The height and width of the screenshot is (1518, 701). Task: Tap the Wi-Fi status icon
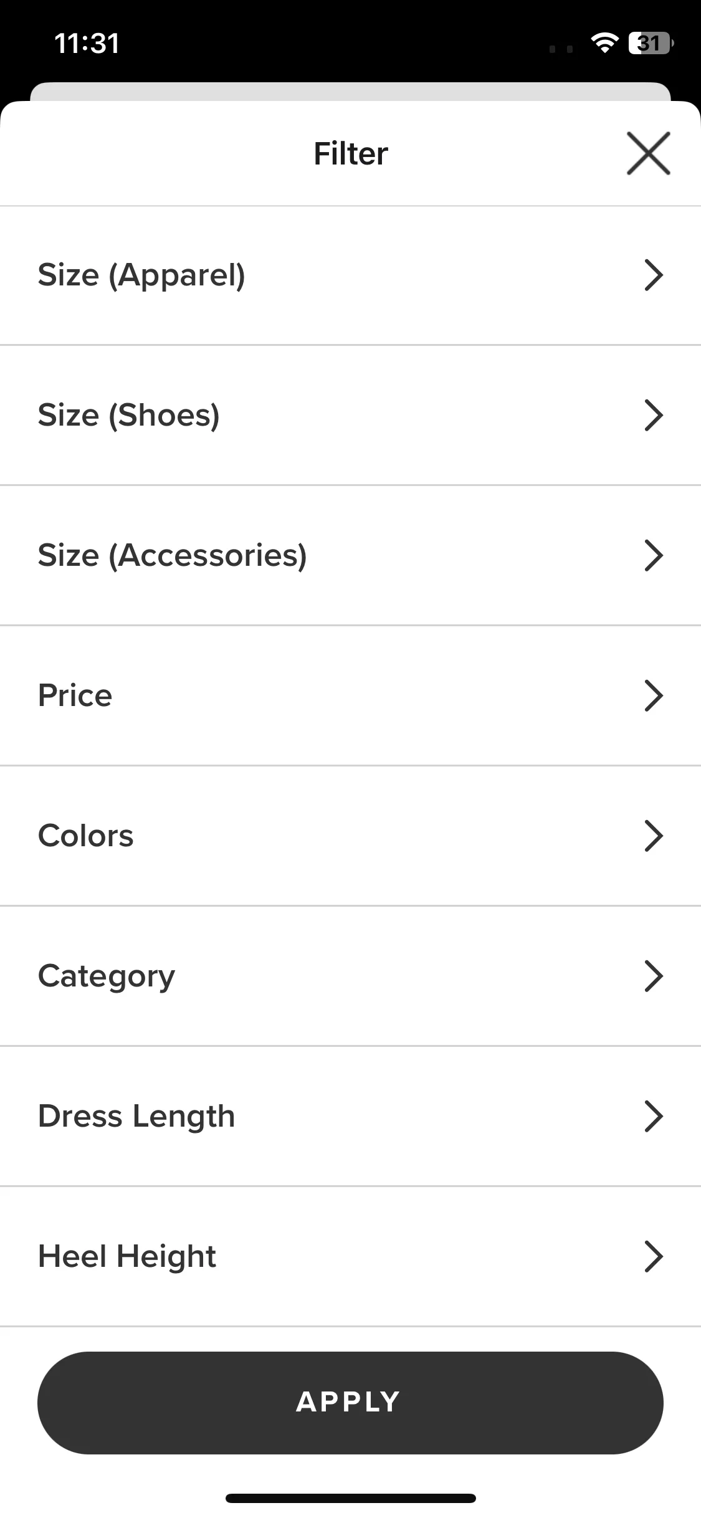[604, 43]
